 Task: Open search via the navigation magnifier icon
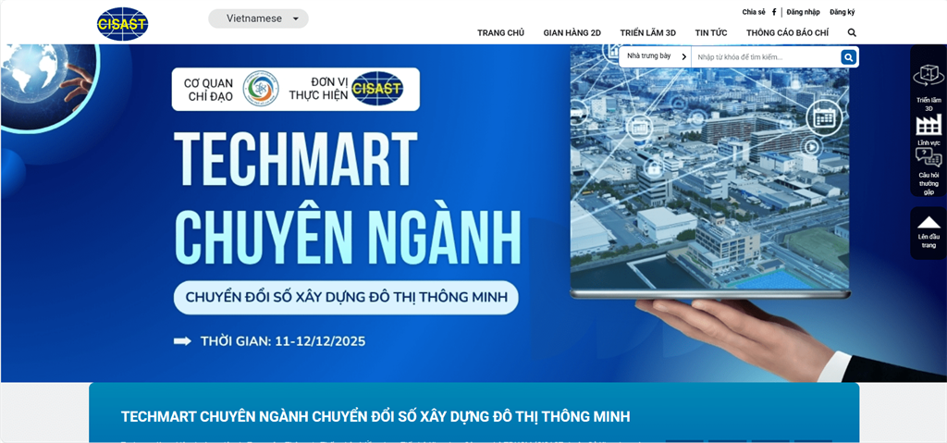coord(852,32)
